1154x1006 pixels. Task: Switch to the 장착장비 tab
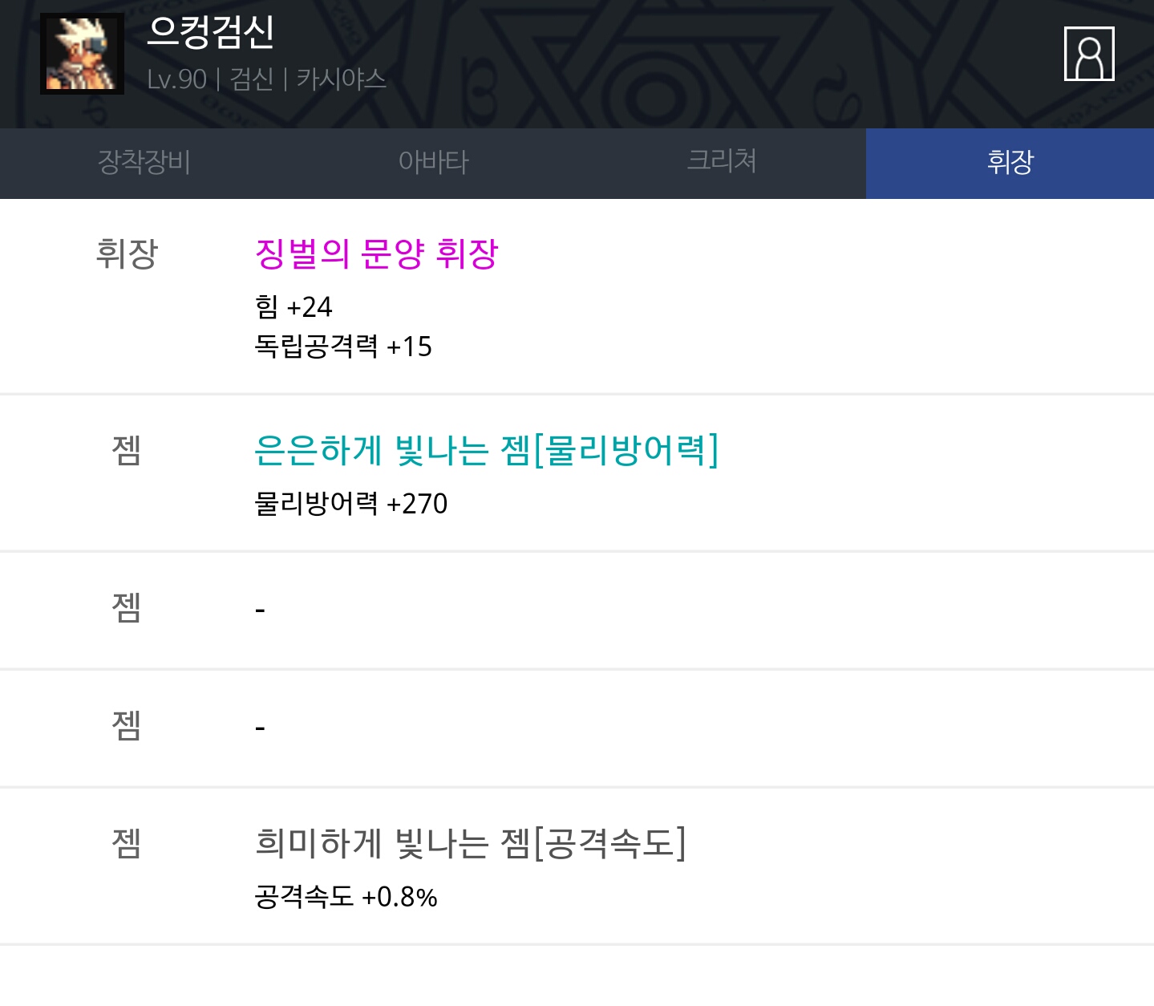coord(144,163)
